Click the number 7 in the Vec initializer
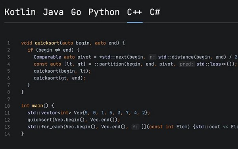Image resolution: width=238 pixels, height=149 pixels. [x=127, y=113]
